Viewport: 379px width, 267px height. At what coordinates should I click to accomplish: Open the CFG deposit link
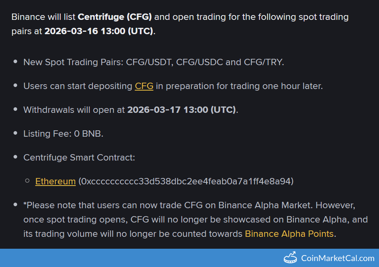[144, 86]
